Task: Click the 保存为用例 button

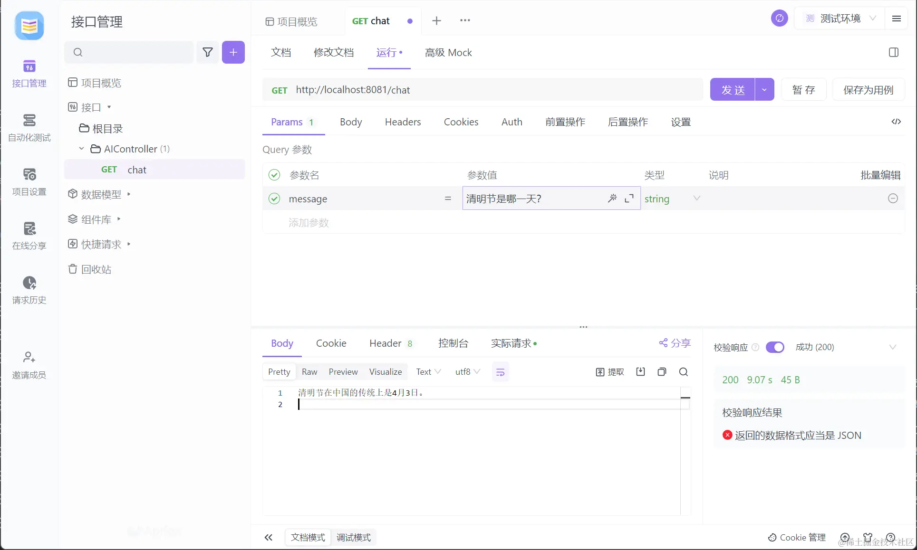Action: (x=868, y=90)
